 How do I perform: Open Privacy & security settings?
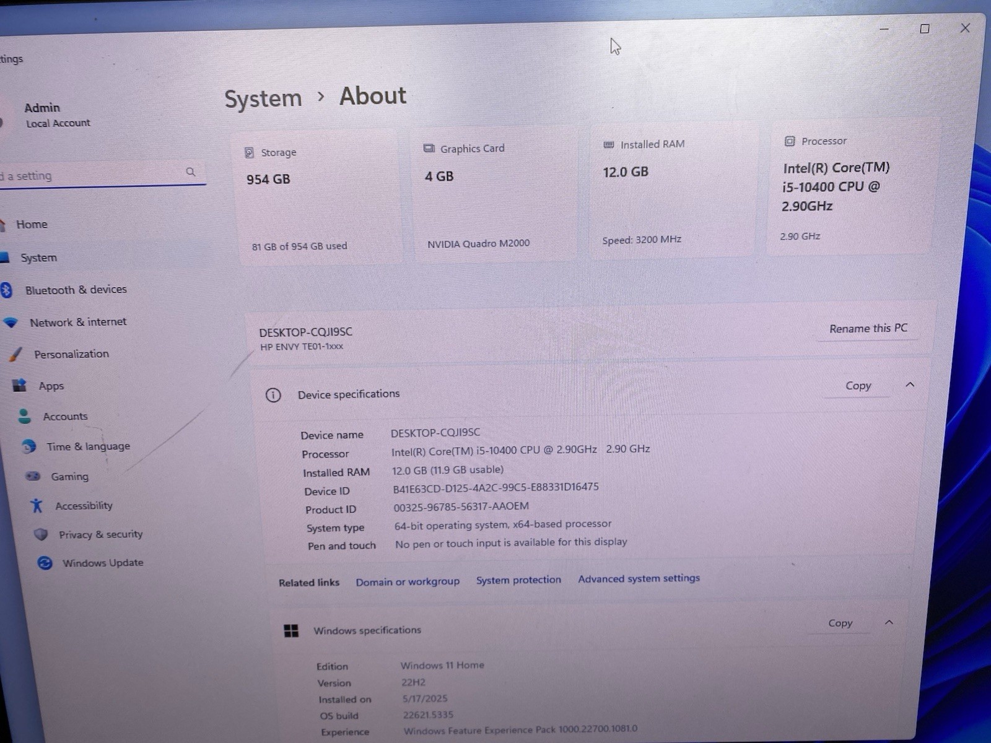[x=100, y=534]
